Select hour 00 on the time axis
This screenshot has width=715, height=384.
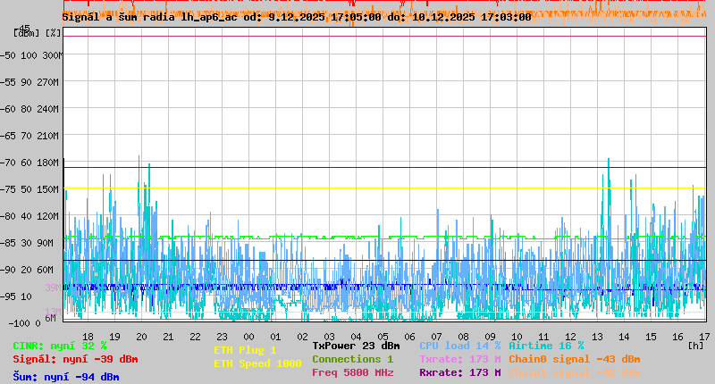tap(249, 336)
